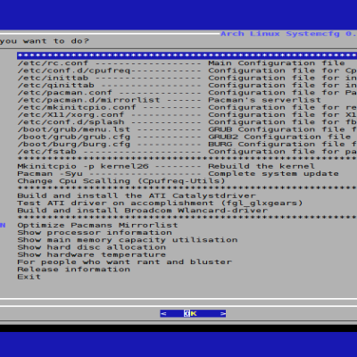
Task: Select /boot/burg/burg.cfg entry
Action: [187, 145]
